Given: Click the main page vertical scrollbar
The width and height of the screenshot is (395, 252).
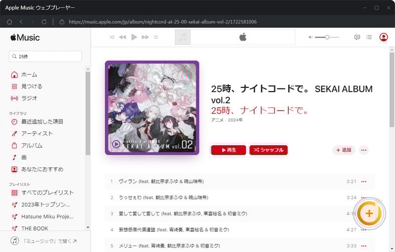Looking at the screenshot, I should pyautogui.click(x=392, y=89).
